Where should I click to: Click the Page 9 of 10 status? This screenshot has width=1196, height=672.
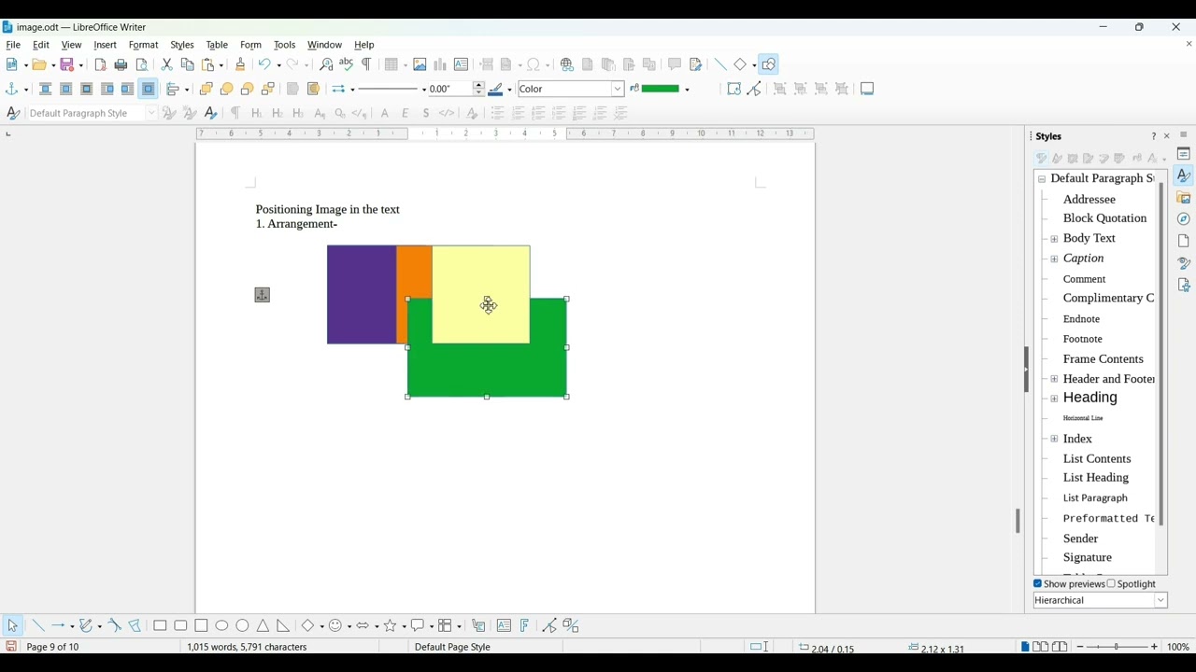[53, 649]
